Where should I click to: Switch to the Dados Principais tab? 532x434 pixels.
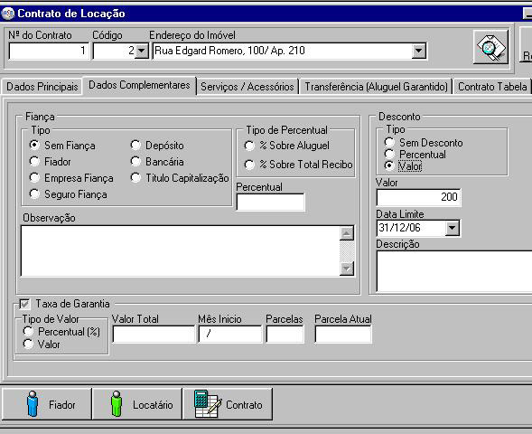tap(42, 87)
